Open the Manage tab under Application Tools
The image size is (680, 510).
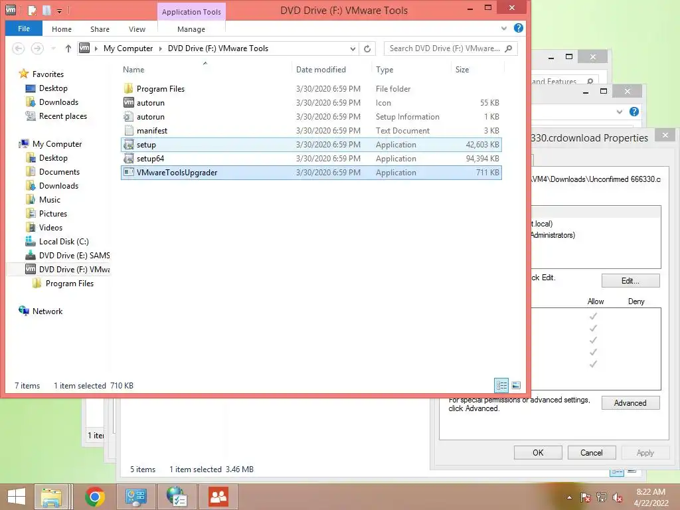pos(191,29)
